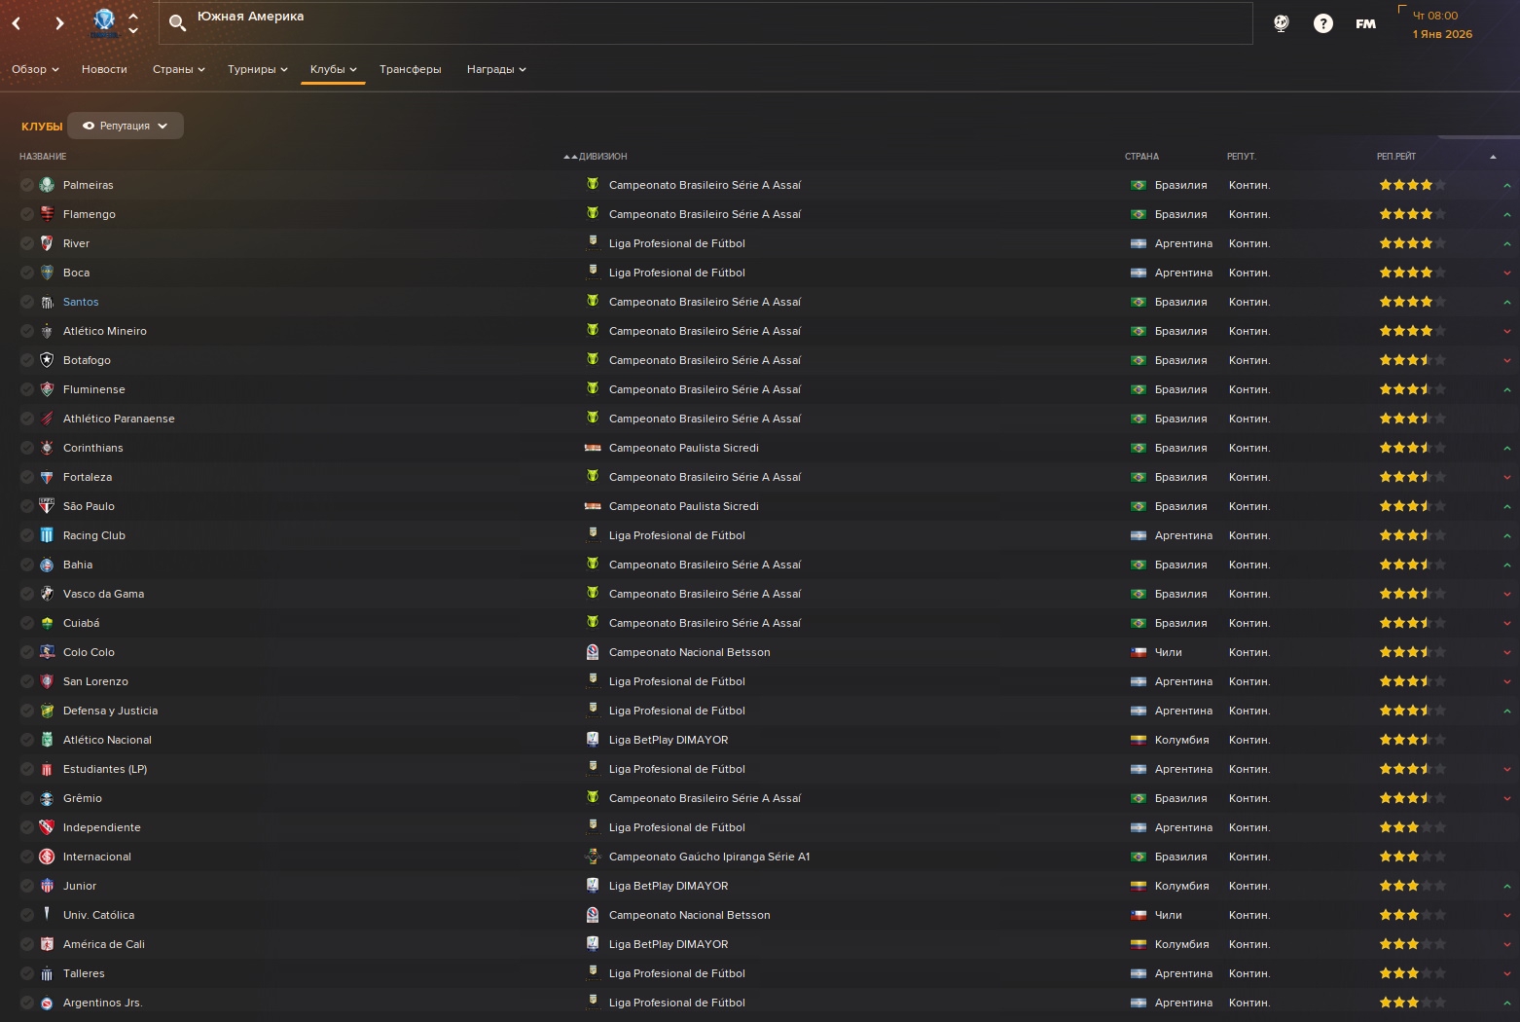Click the Palmeiras club crest
Viewport: 1520px width, 1022px height.
[47, 185]
